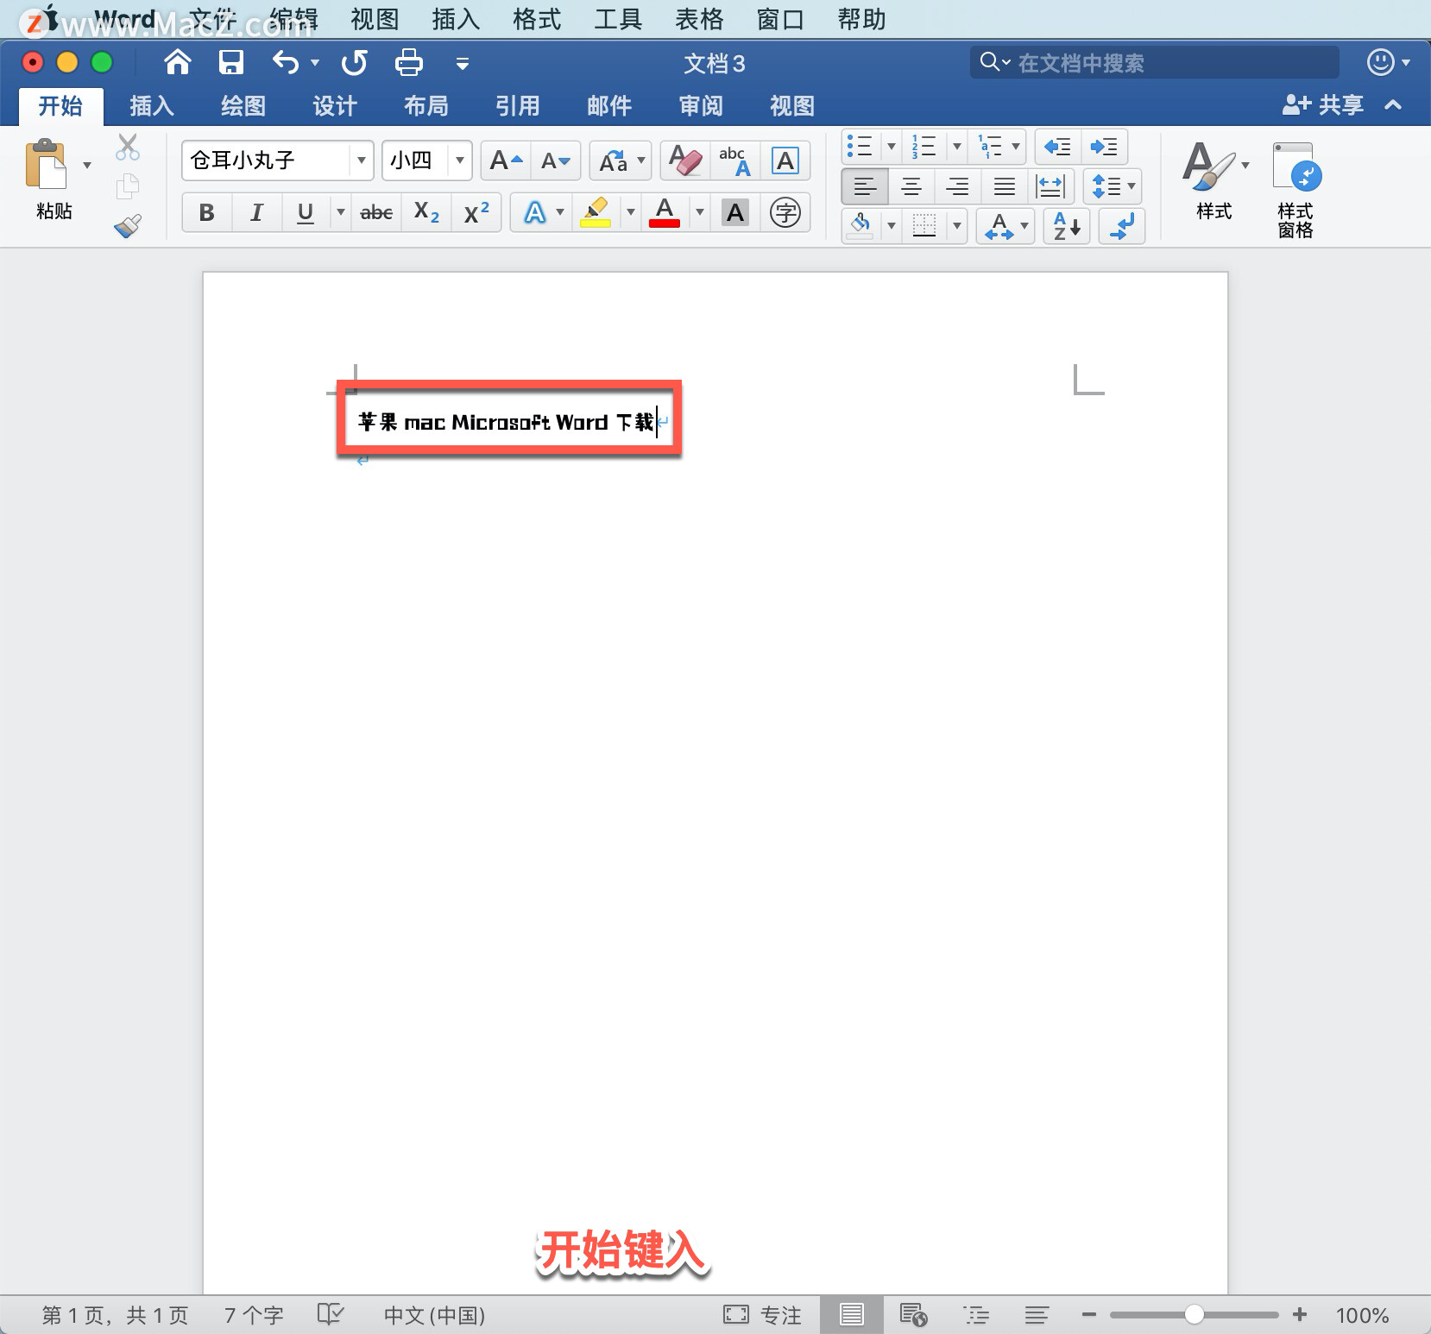Open the Tools (工具) menu in menu bar
This screenshot has height=1334, width=1431.
[x=618, y=19]
